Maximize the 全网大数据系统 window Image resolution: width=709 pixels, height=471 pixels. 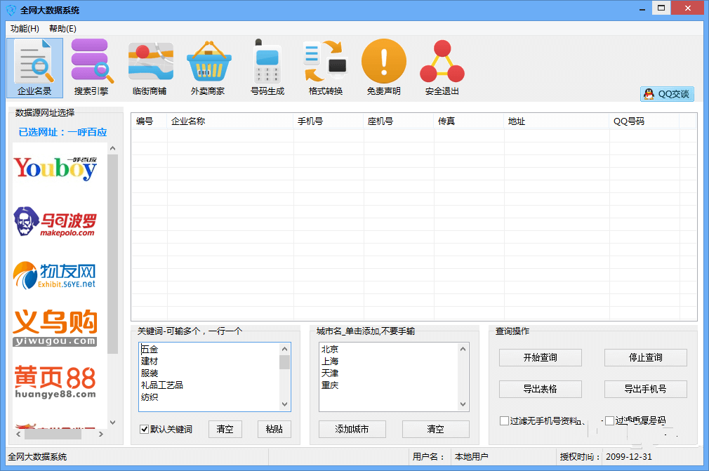(x=661, y=8)
